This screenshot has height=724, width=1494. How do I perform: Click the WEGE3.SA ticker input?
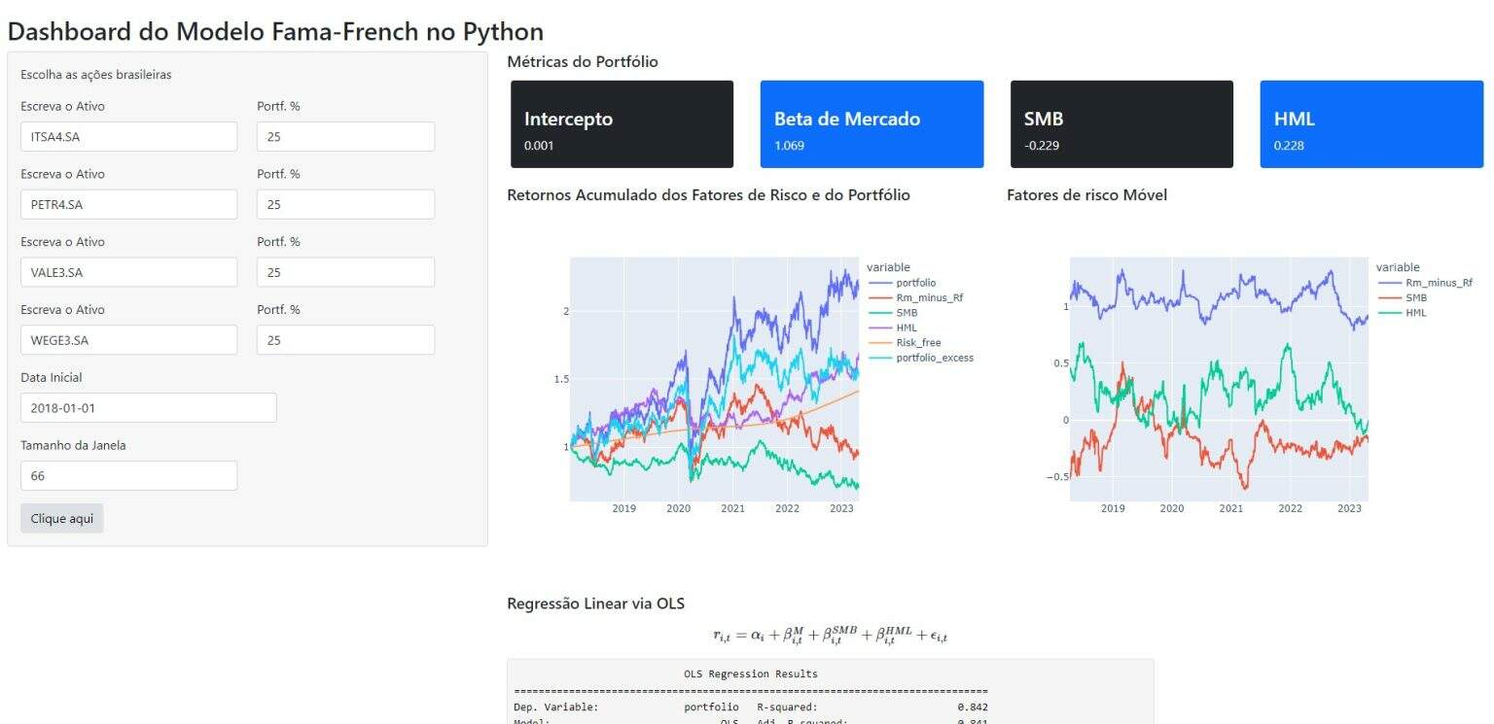[128, 340]
